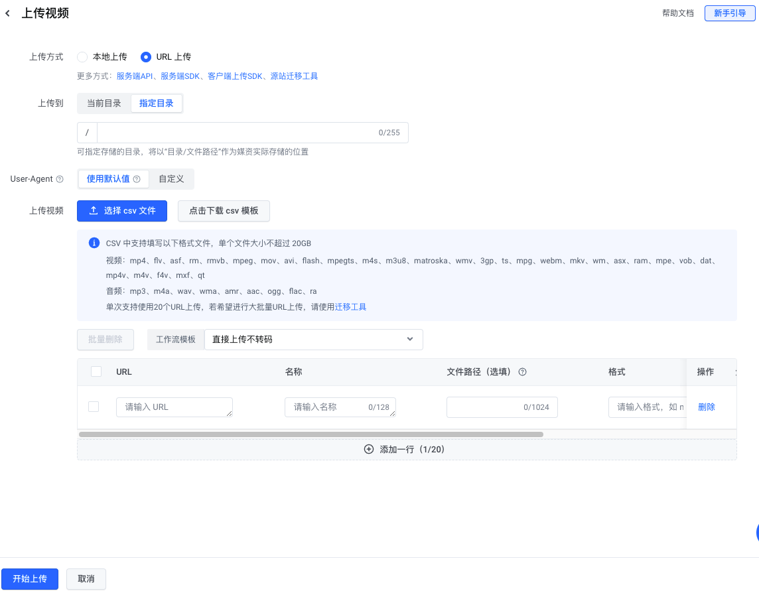The width and height of the screenshot is (759, 593).
Task: Click the 文件路径 input field 0/1024
Action: [502, 407]
